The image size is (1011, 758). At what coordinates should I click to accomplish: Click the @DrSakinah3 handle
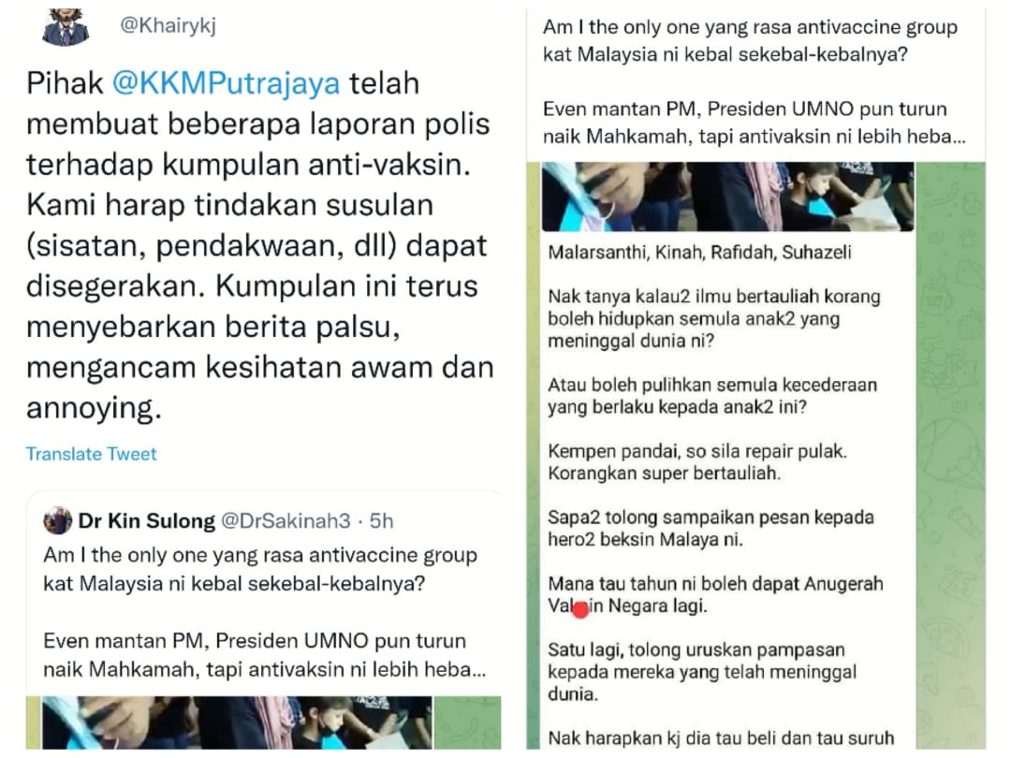click(286, 521)
